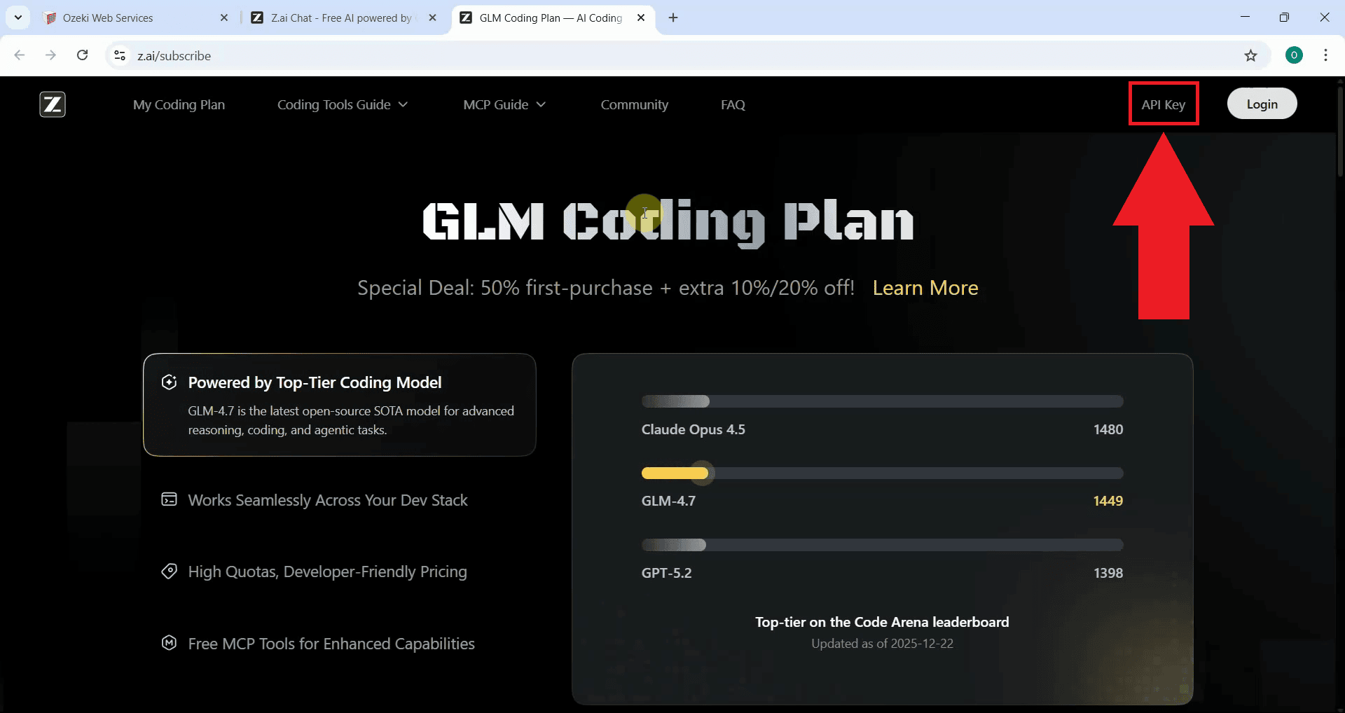Screen dimensions: 1345x713
Task: Expand the MCP Guide dropdown
Action: pos(504,104)
